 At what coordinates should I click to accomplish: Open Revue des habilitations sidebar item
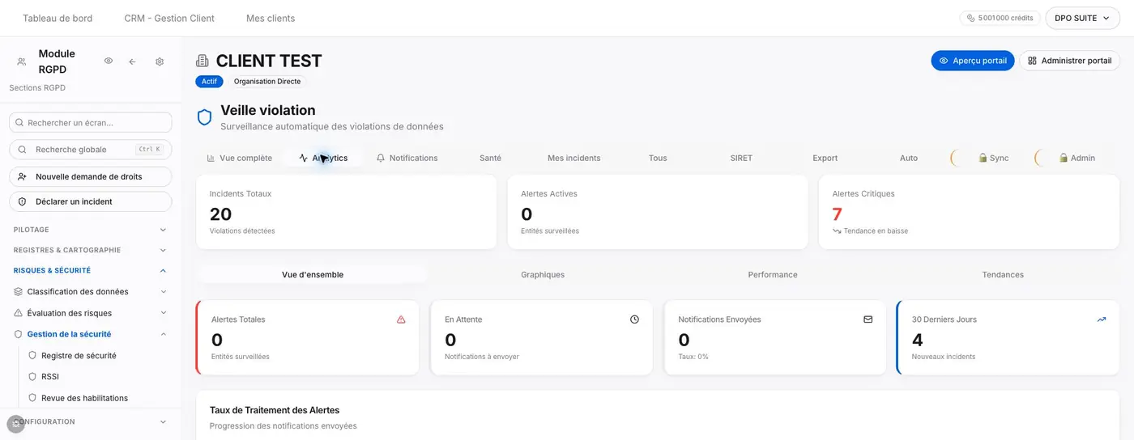[84, 398]
